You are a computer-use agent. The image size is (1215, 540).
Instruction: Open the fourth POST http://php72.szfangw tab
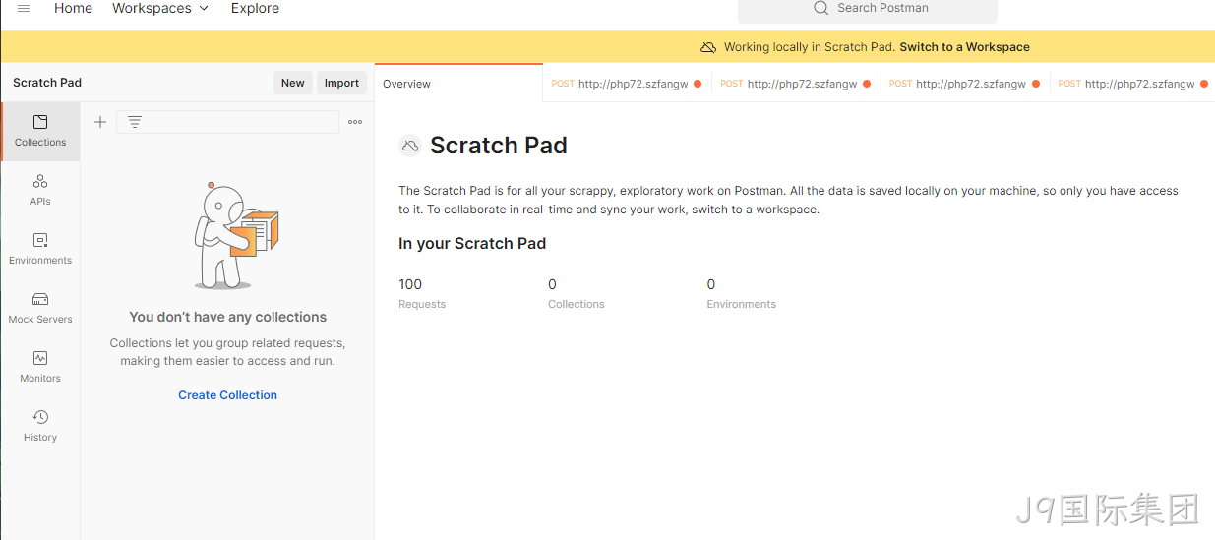[x=1132, y=84]
